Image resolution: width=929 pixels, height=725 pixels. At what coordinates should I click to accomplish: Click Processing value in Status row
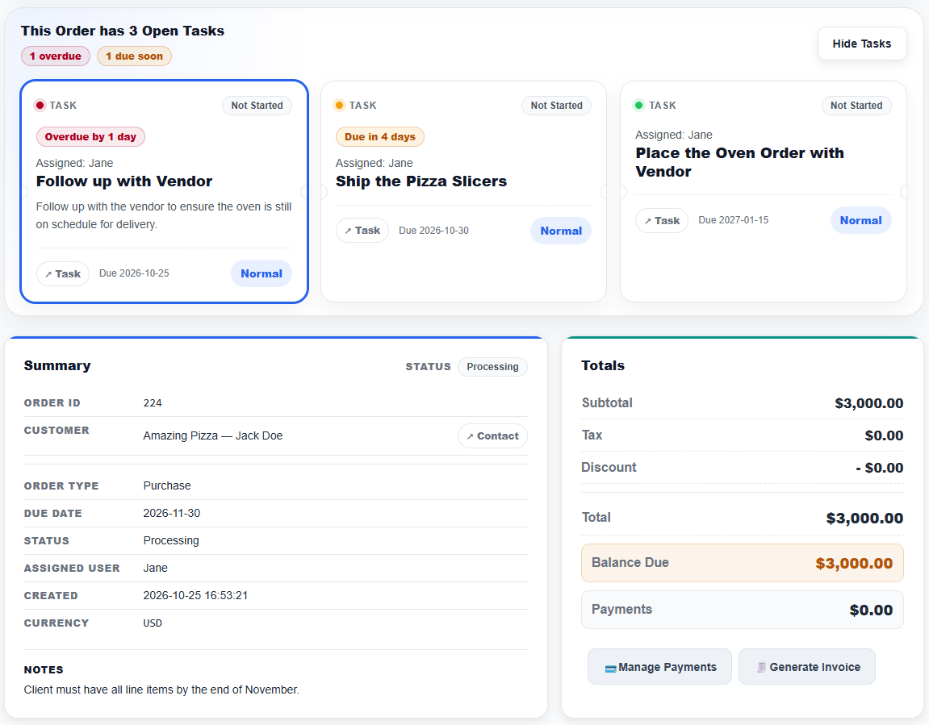(x=171, y=540)
